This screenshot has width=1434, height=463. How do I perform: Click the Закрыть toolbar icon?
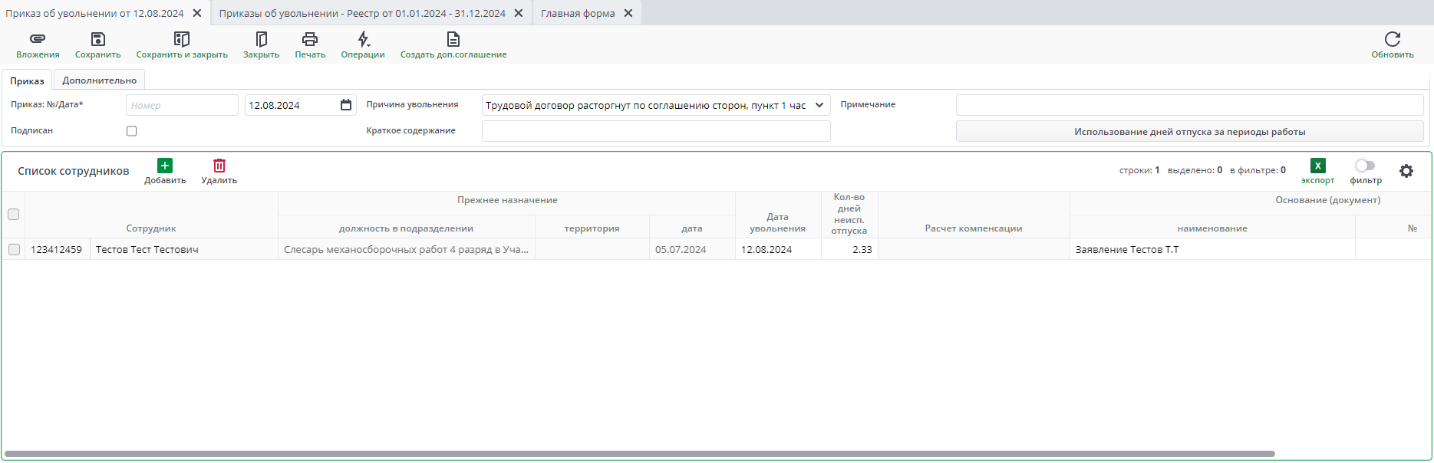[x=261, y=39]
